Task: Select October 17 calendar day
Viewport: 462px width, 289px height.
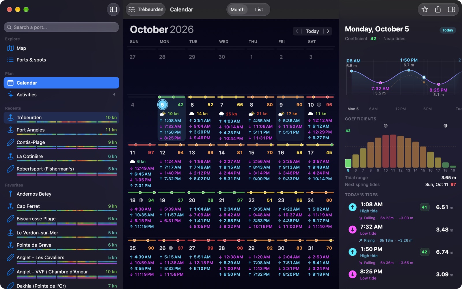Action: (320, 166)
